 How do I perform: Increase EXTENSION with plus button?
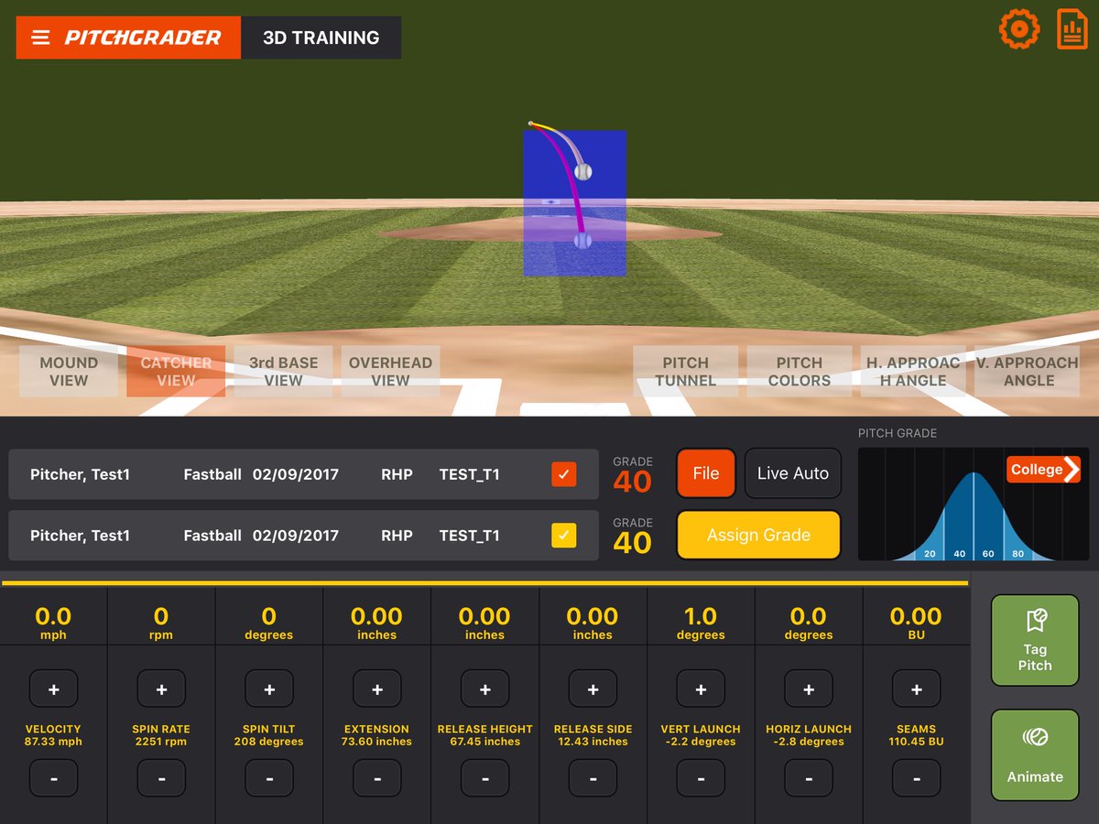point(377,689)
